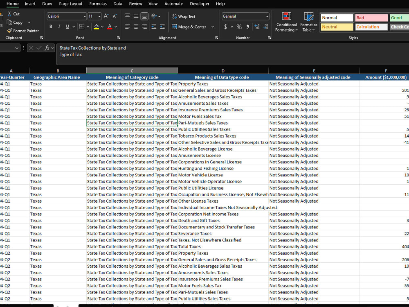Open the Formulas ribbon tab
The height and width of the screenshot is (307, 409).
coord(98,4)
